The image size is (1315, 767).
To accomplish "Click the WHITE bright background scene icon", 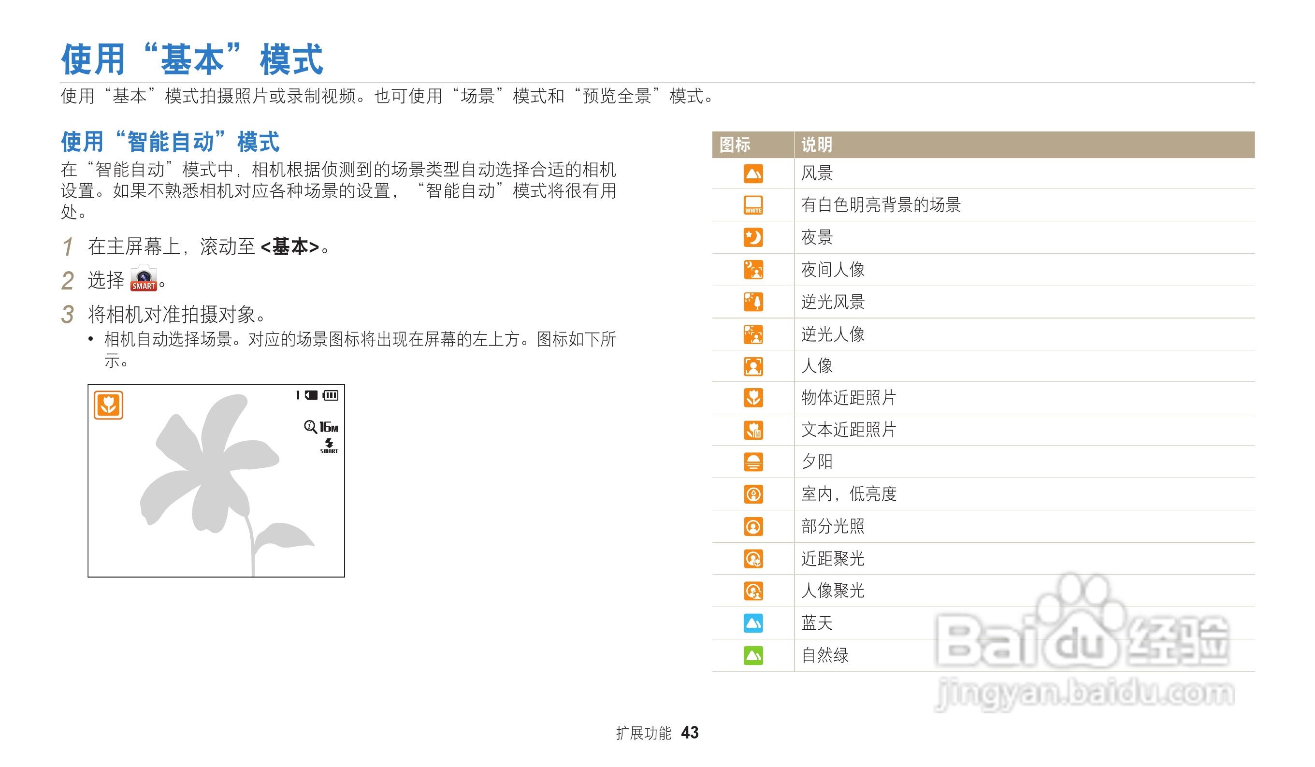I will [x=753, y=205].
